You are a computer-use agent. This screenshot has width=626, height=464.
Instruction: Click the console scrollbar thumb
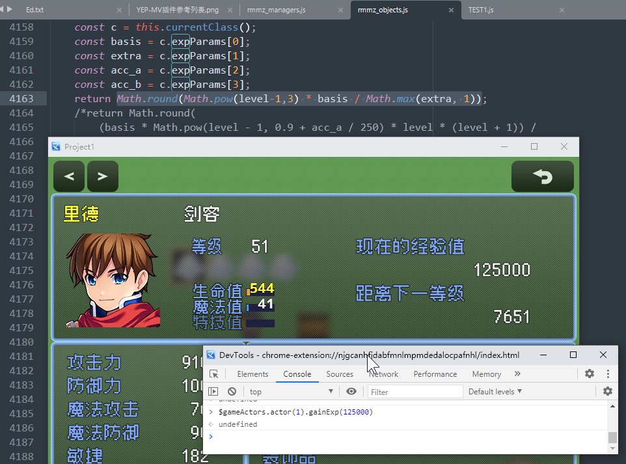[x=612, y=437]
